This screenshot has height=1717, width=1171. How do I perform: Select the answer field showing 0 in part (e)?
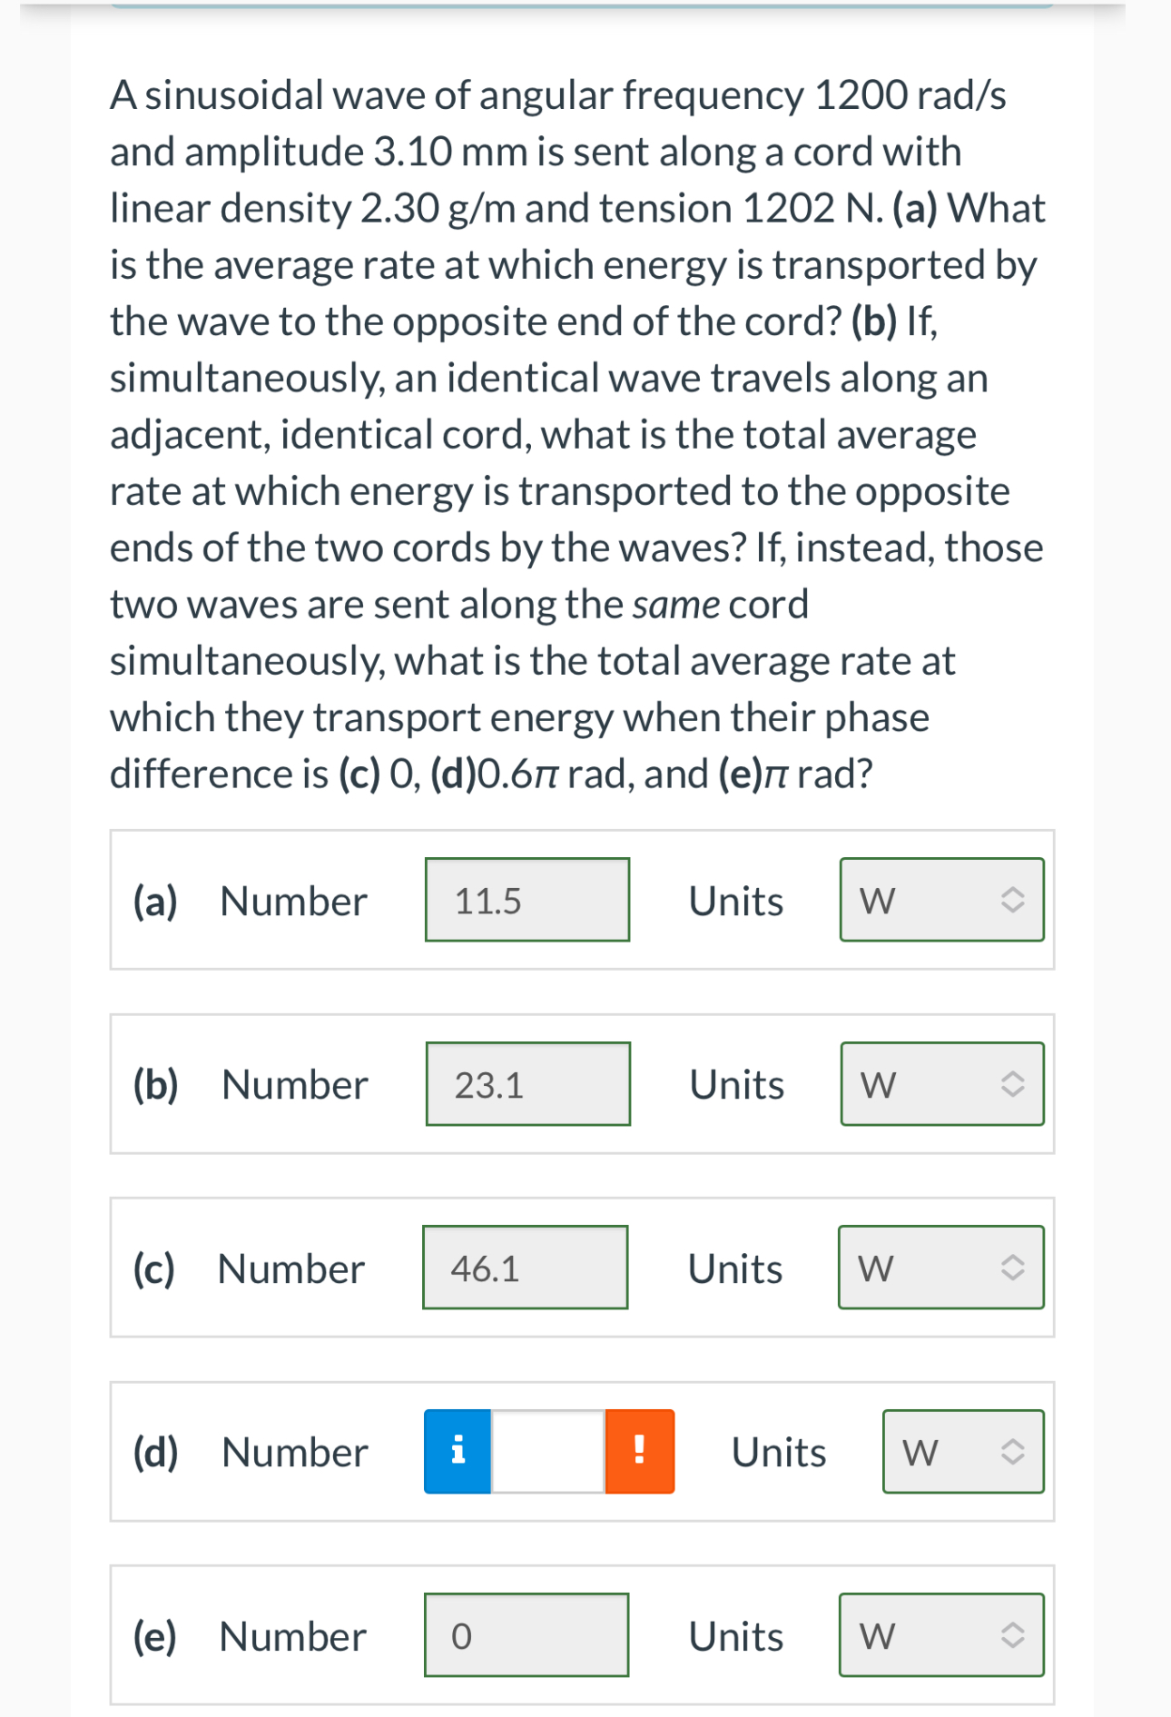(526, 1636)
